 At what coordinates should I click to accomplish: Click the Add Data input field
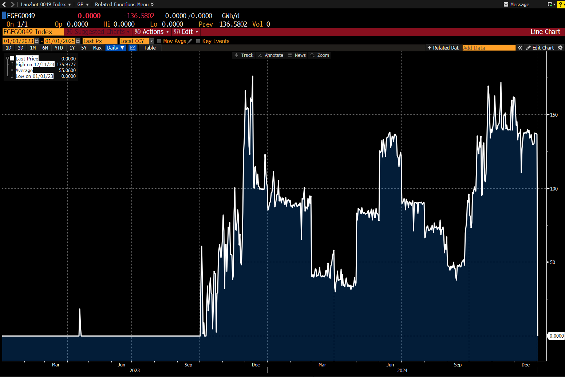click(489, 48)
